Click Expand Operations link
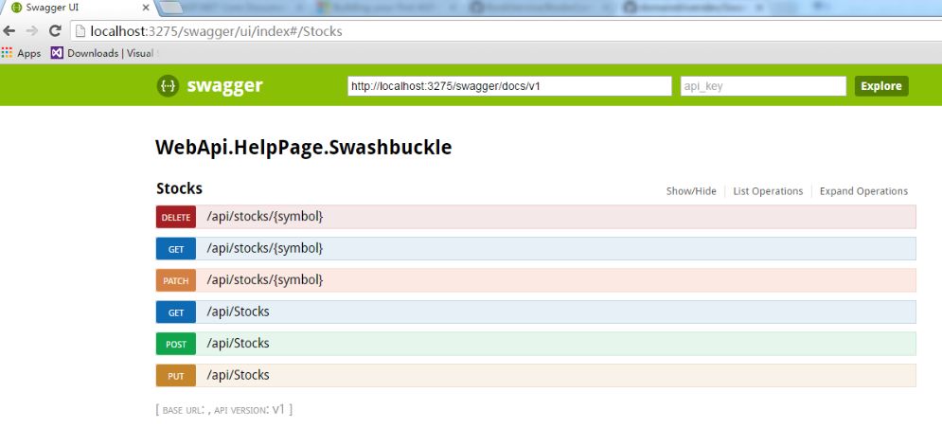942x428 pixels. [x=863, y=191]
